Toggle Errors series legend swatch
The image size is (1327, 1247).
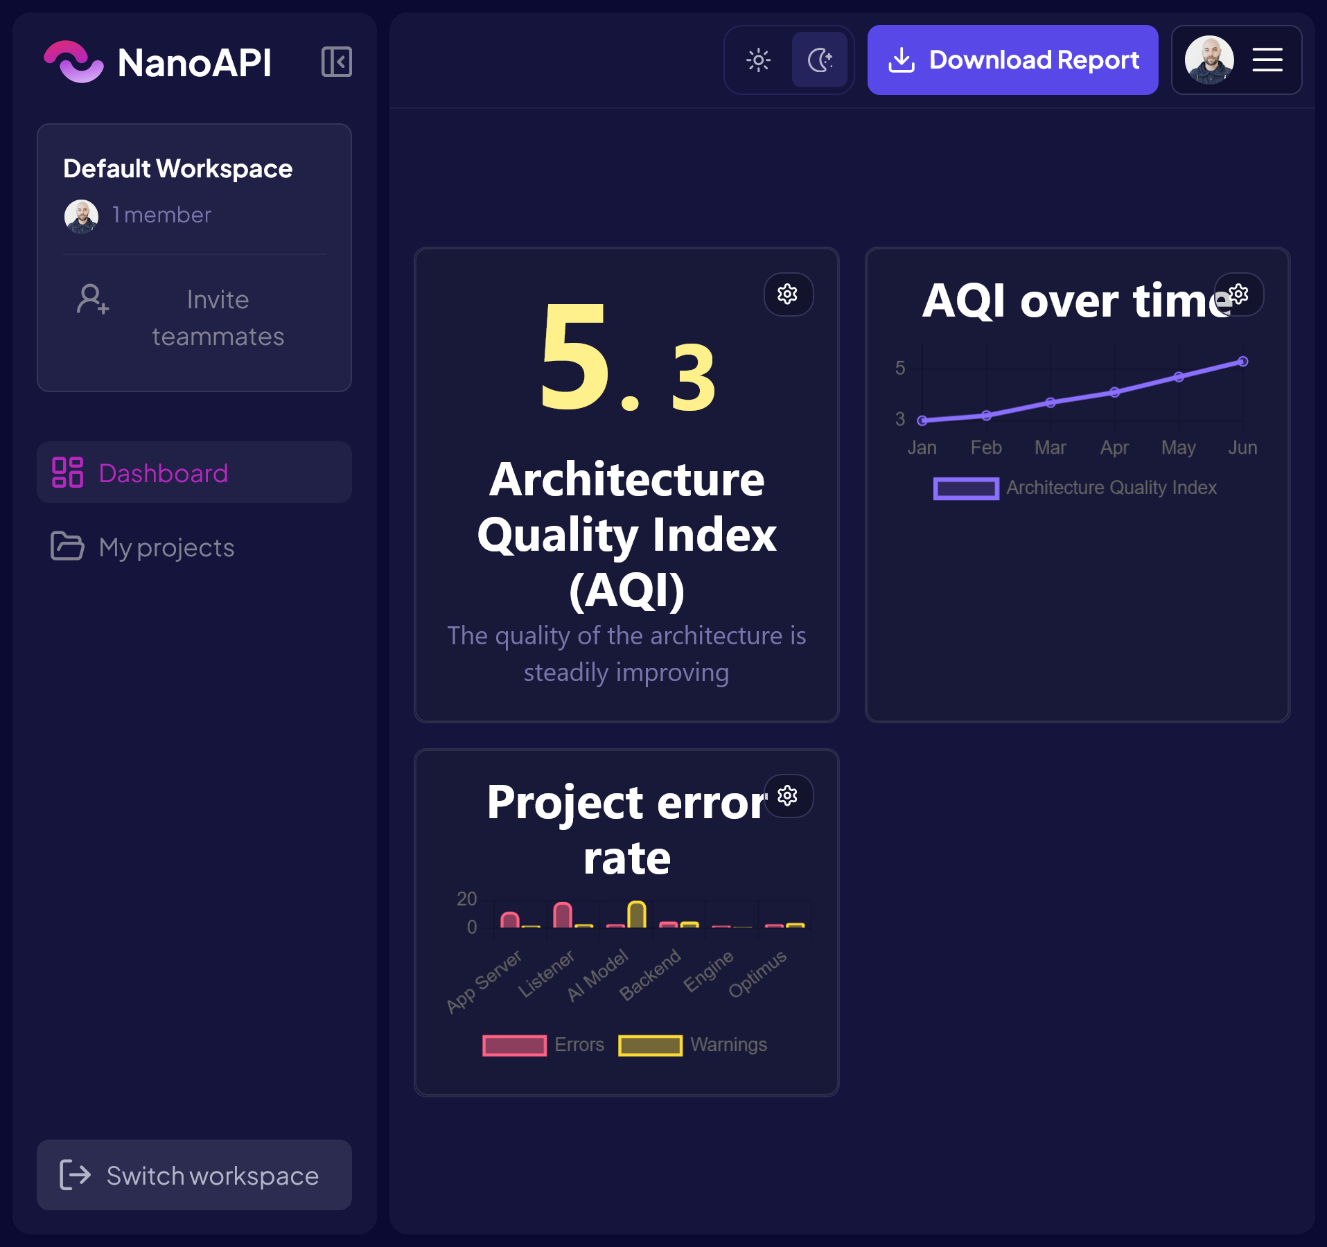pos(514,1045)
